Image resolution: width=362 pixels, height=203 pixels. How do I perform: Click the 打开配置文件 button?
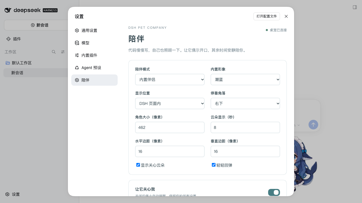pos(267,16)
